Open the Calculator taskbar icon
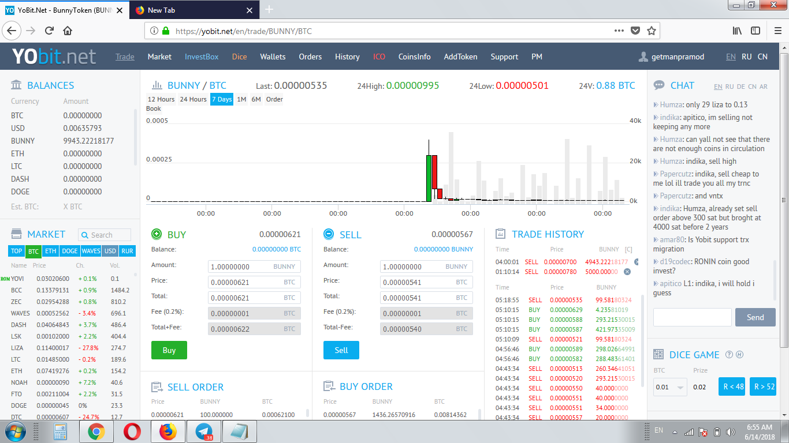The height and width of the screenshot is (443, 789). coord(60,431)
